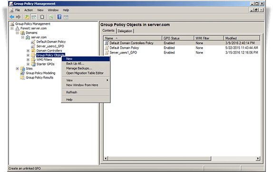Click the Domain Controllers folder icon
This screenshot has width=273, height=172.
point(33,51)
